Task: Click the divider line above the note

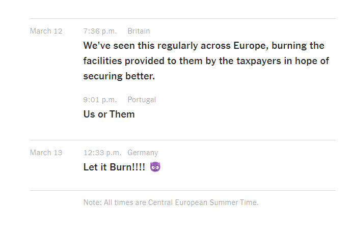Action: (x=183, y=191)
